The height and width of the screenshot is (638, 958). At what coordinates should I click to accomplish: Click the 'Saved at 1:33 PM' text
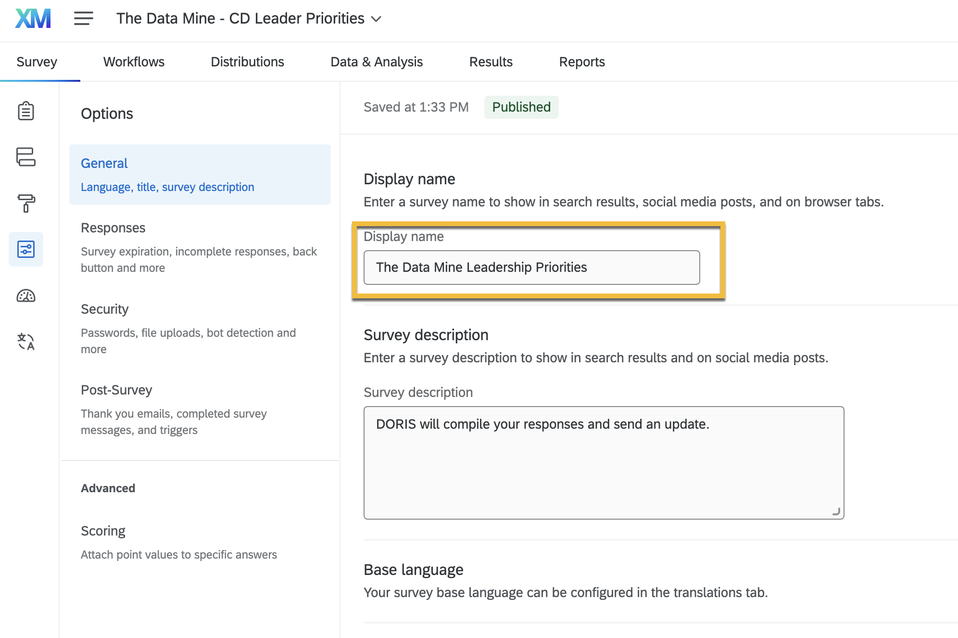(416, 107)
